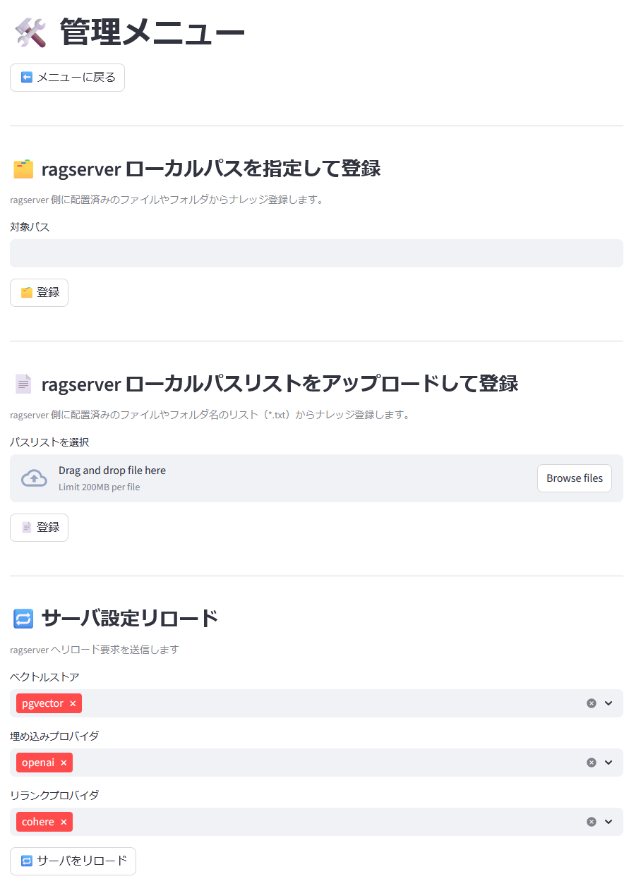636x886 pixels.
Task: Click the Browse files button
Action: coord(574,478)
